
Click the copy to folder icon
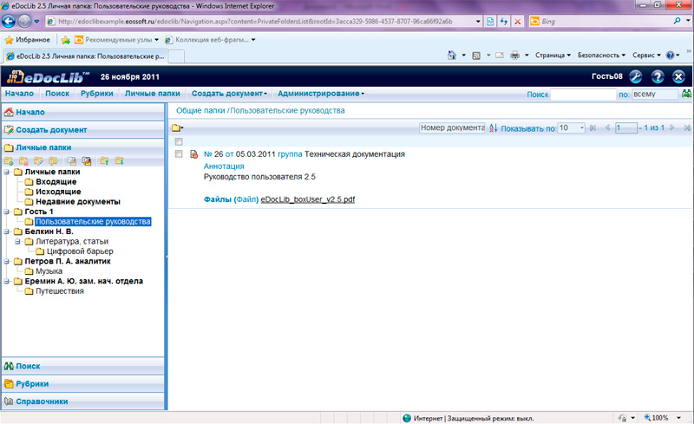(71, 161)
